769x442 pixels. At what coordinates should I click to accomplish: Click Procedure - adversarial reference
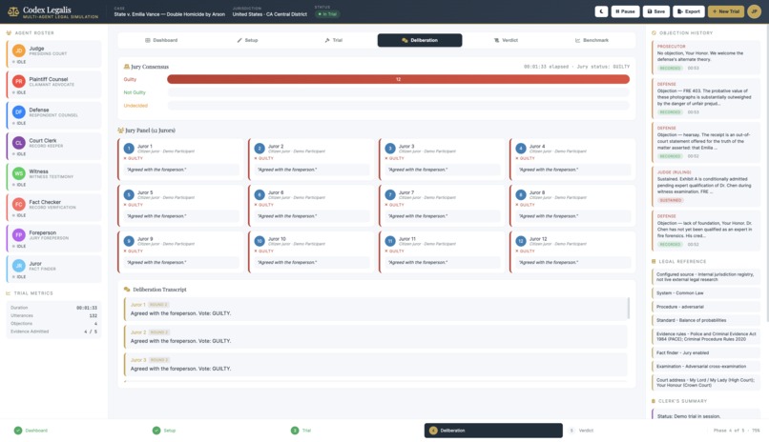[706, 307]
